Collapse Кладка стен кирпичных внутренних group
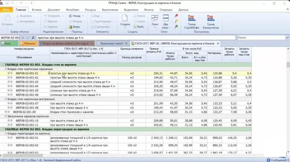Viewport: 290px width, 162px height. (x=6, y=99)
